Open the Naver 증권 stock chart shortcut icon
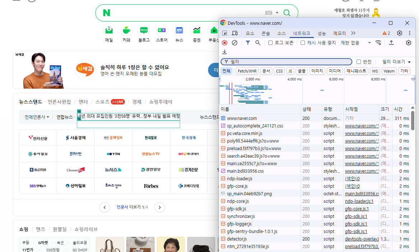This screenshot has width=419, height=252. click(197, 31)
